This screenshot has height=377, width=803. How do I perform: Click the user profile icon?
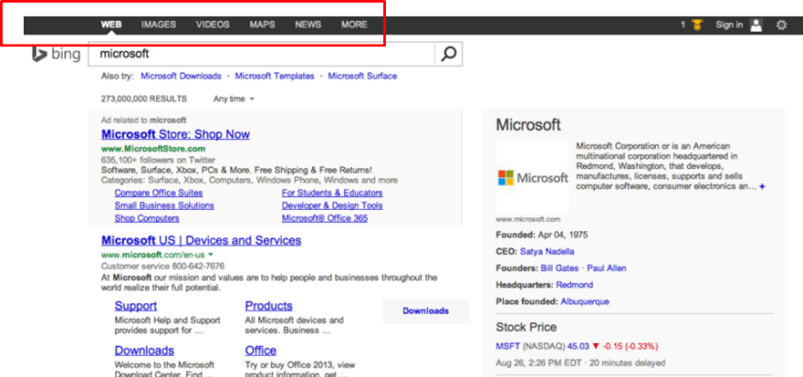coord(756,26)
